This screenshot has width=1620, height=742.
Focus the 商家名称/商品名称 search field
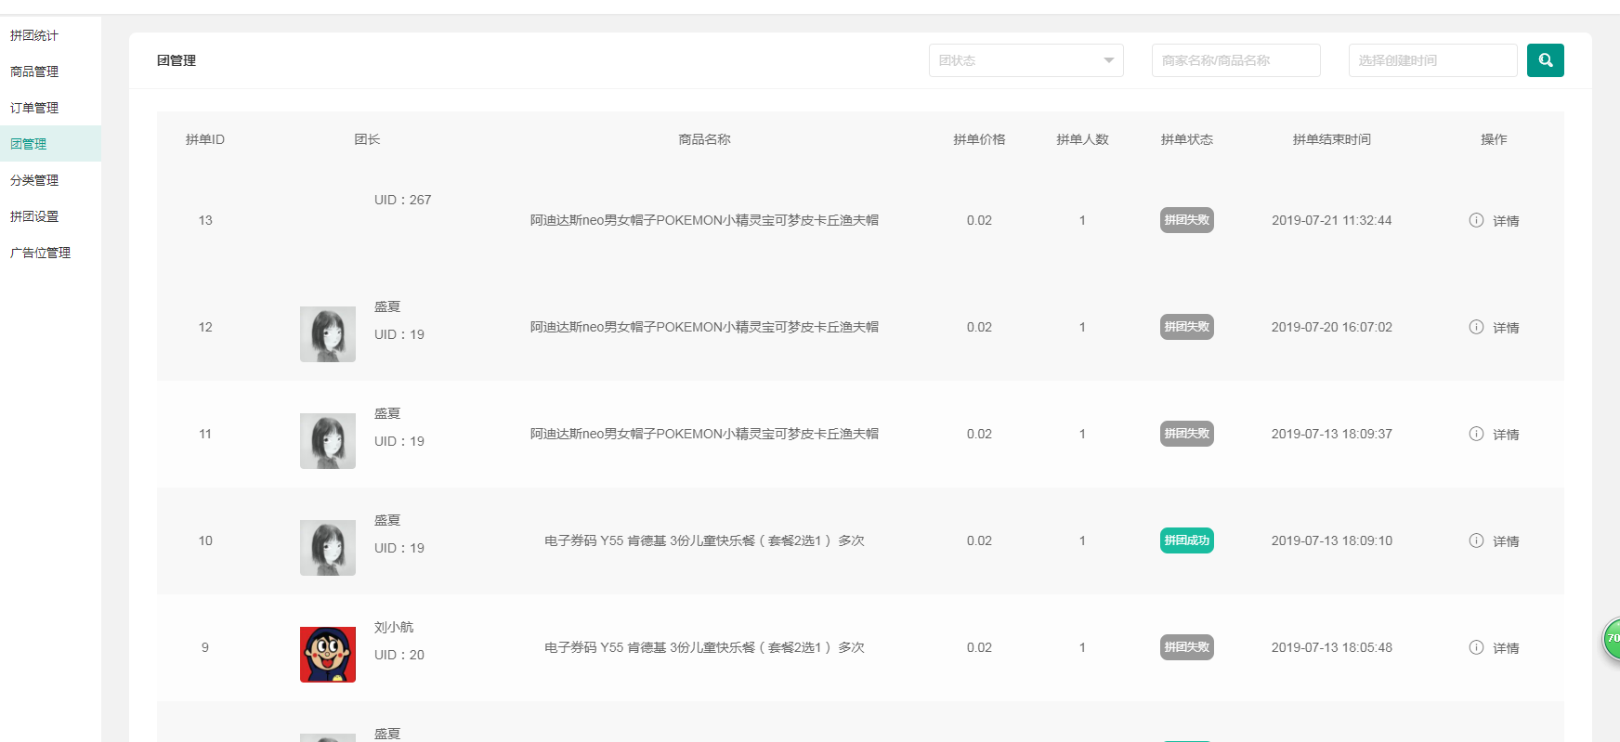point(1235,60)
